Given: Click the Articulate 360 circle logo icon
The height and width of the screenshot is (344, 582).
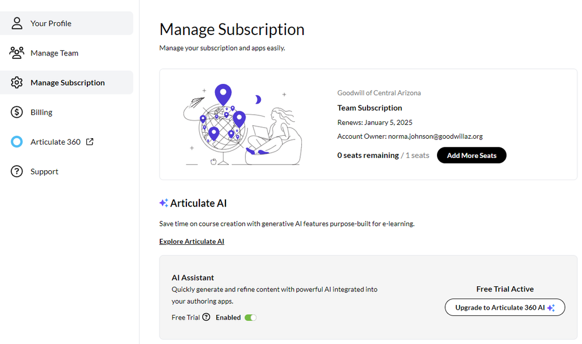Looking at the screenshot, I should pyautogui.click(x=17, y=142).
